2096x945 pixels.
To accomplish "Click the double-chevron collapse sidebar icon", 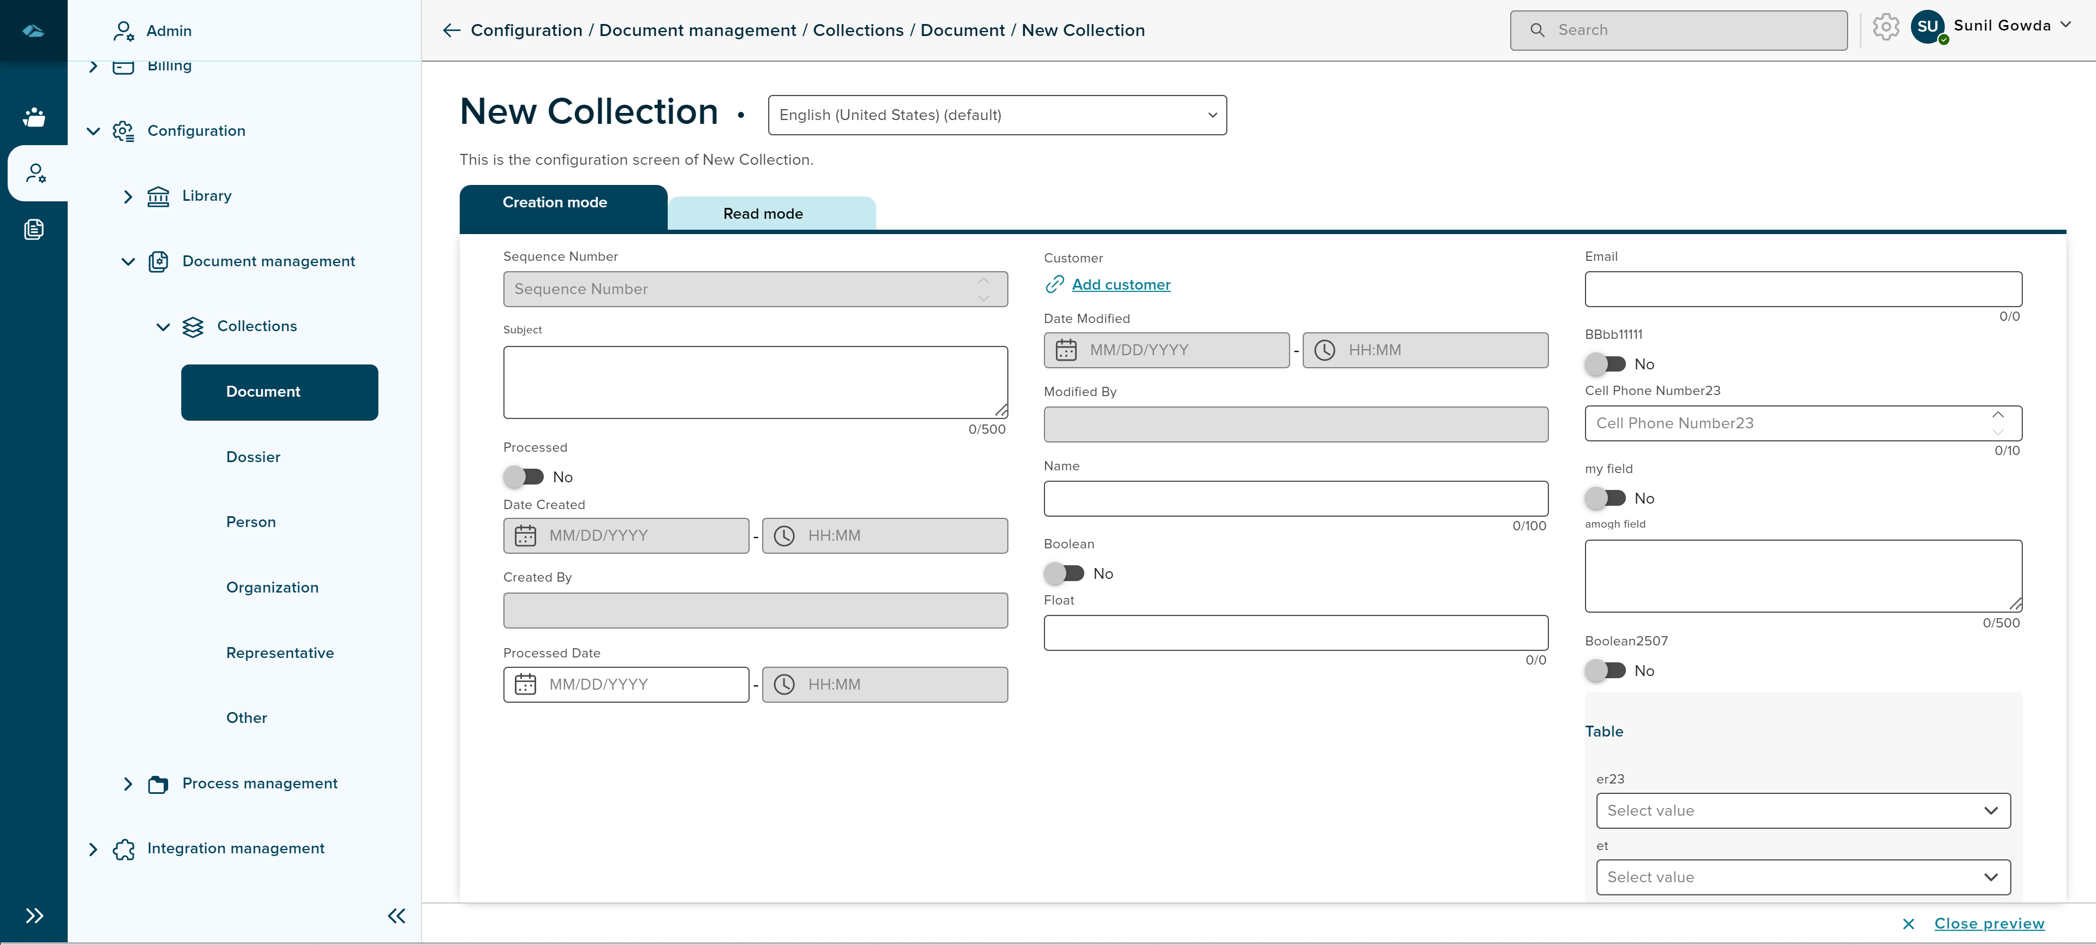I will tap(396, 916).
